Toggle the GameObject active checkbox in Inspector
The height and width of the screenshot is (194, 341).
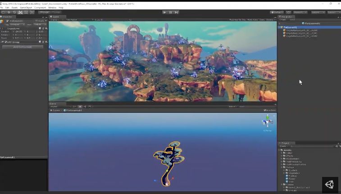(x=7, y=21)
